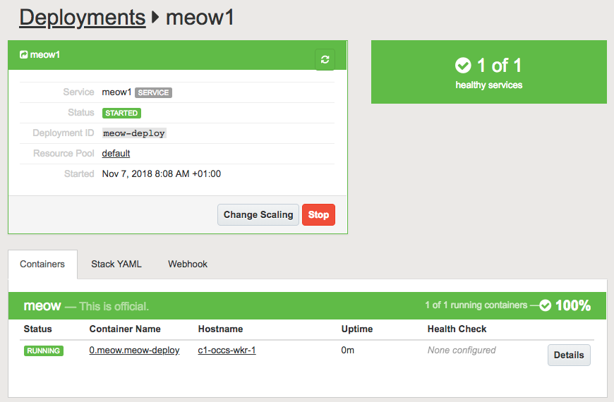The width and height of the screenshot is (614, 402).
Task: Open the Stack YAML tab
Action: pyautogui.click(x=116, y=264)
